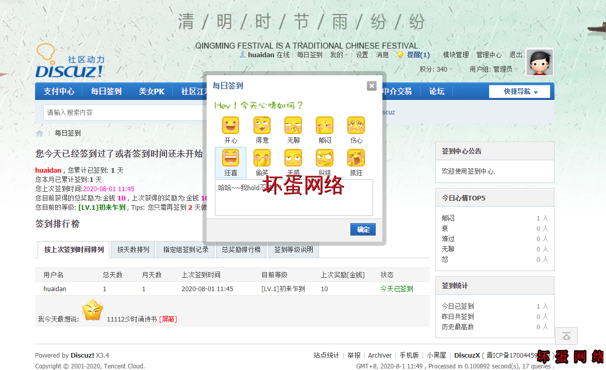Click 退出 logout link
The width and height of the screenshot is (606, 370).
point(515,55)
